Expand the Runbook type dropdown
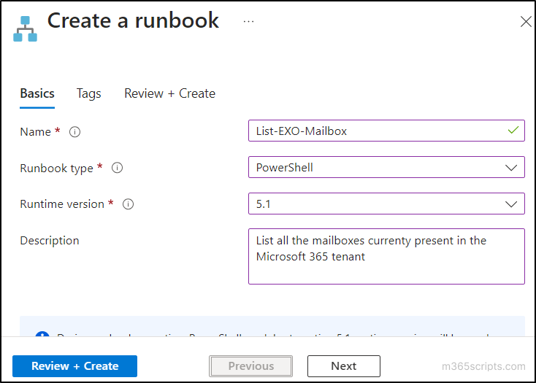Viewport: 536px width, 383px height. coord(386,167)
